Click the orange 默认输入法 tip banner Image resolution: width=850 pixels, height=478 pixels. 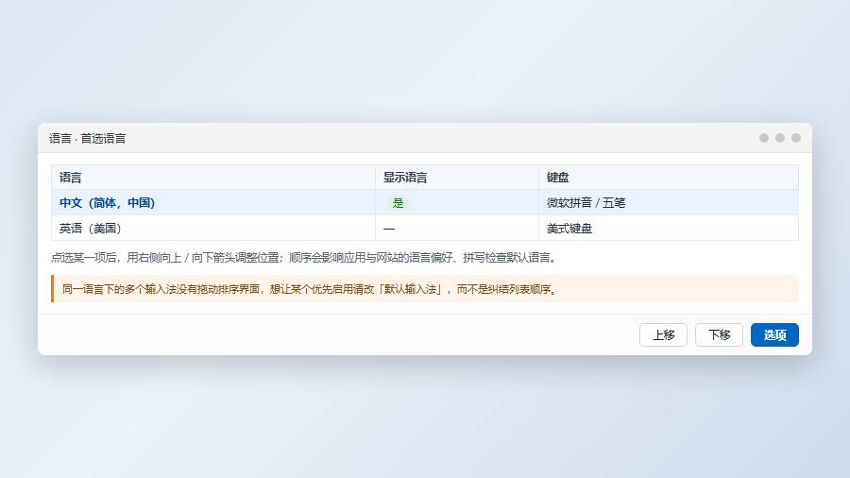424,289
